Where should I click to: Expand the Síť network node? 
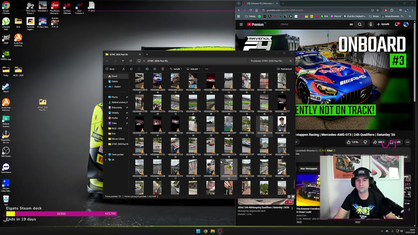[x=105, y=160]
